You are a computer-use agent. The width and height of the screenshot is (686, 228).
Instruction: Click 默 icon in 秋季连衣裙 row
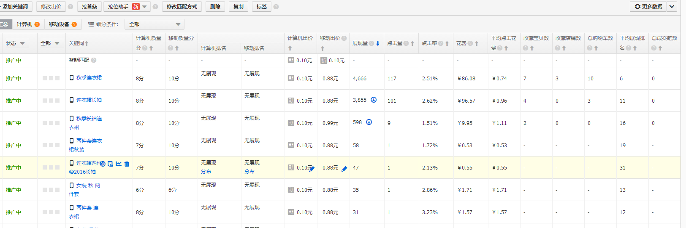point(291,78)
